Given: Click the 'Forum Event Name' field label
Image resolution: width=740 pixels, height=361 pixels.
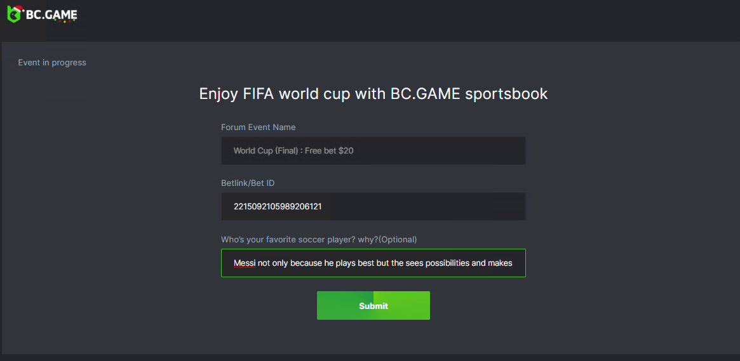Looking at the screenshot, I should click(x=258, y=127).
